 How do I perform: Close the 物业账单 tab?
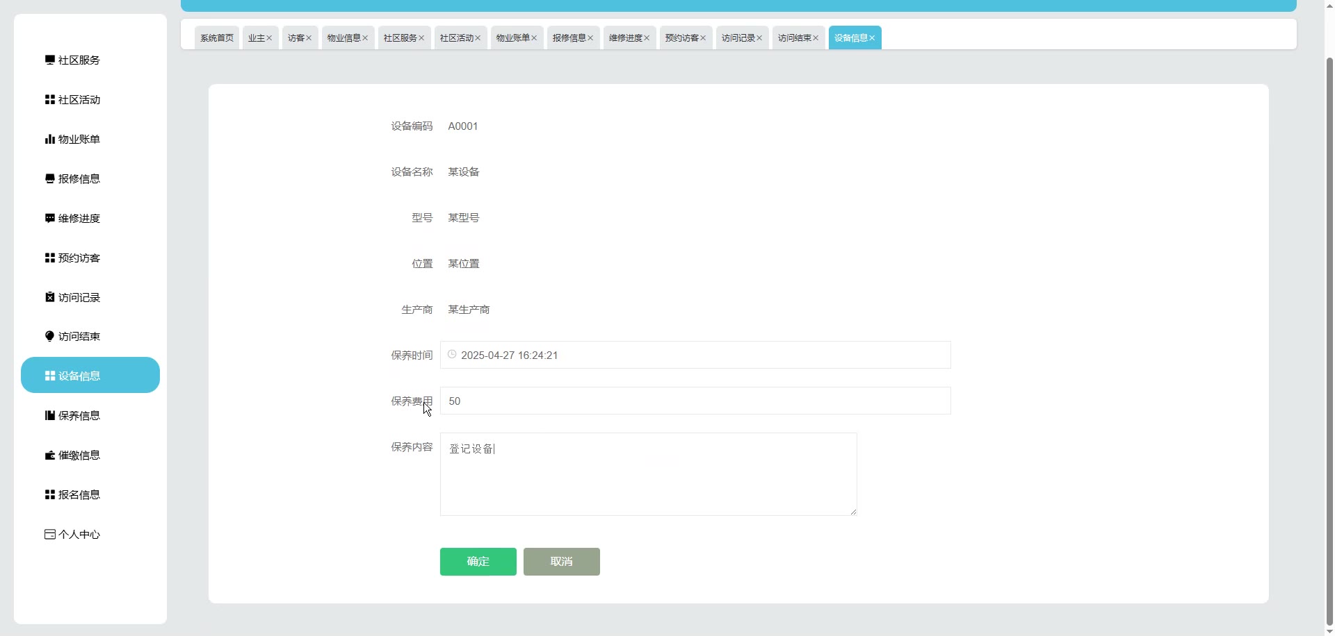click(x=534, y=38)
